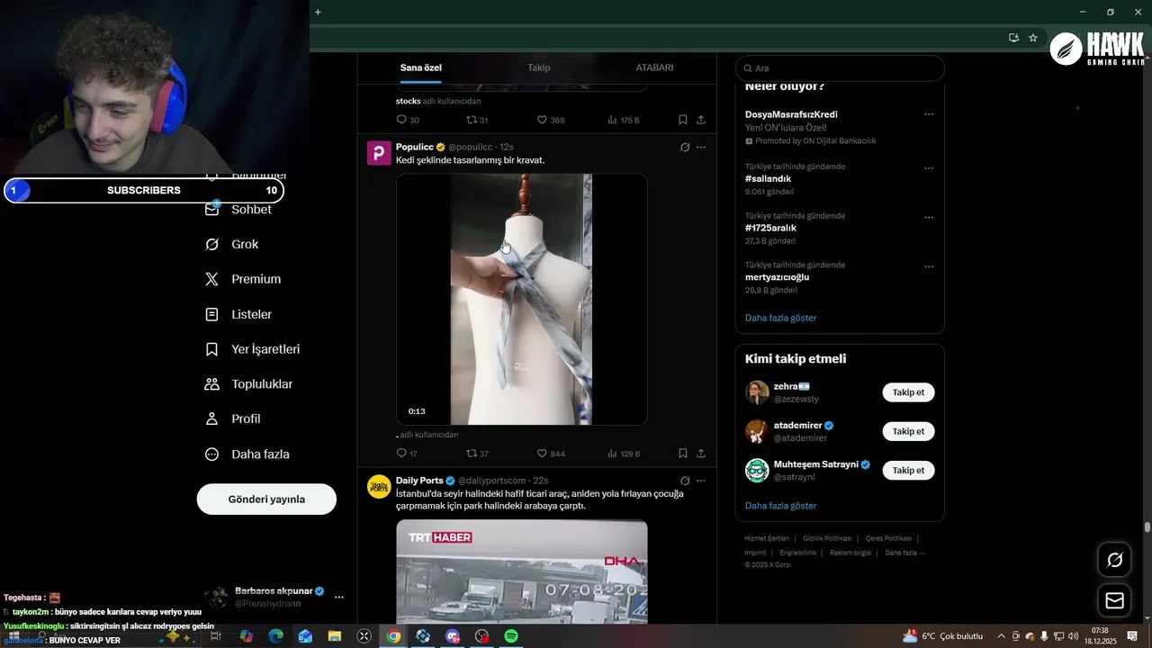
Task: Switch to the ATABARI tab
Action: (x=654, y=67)
